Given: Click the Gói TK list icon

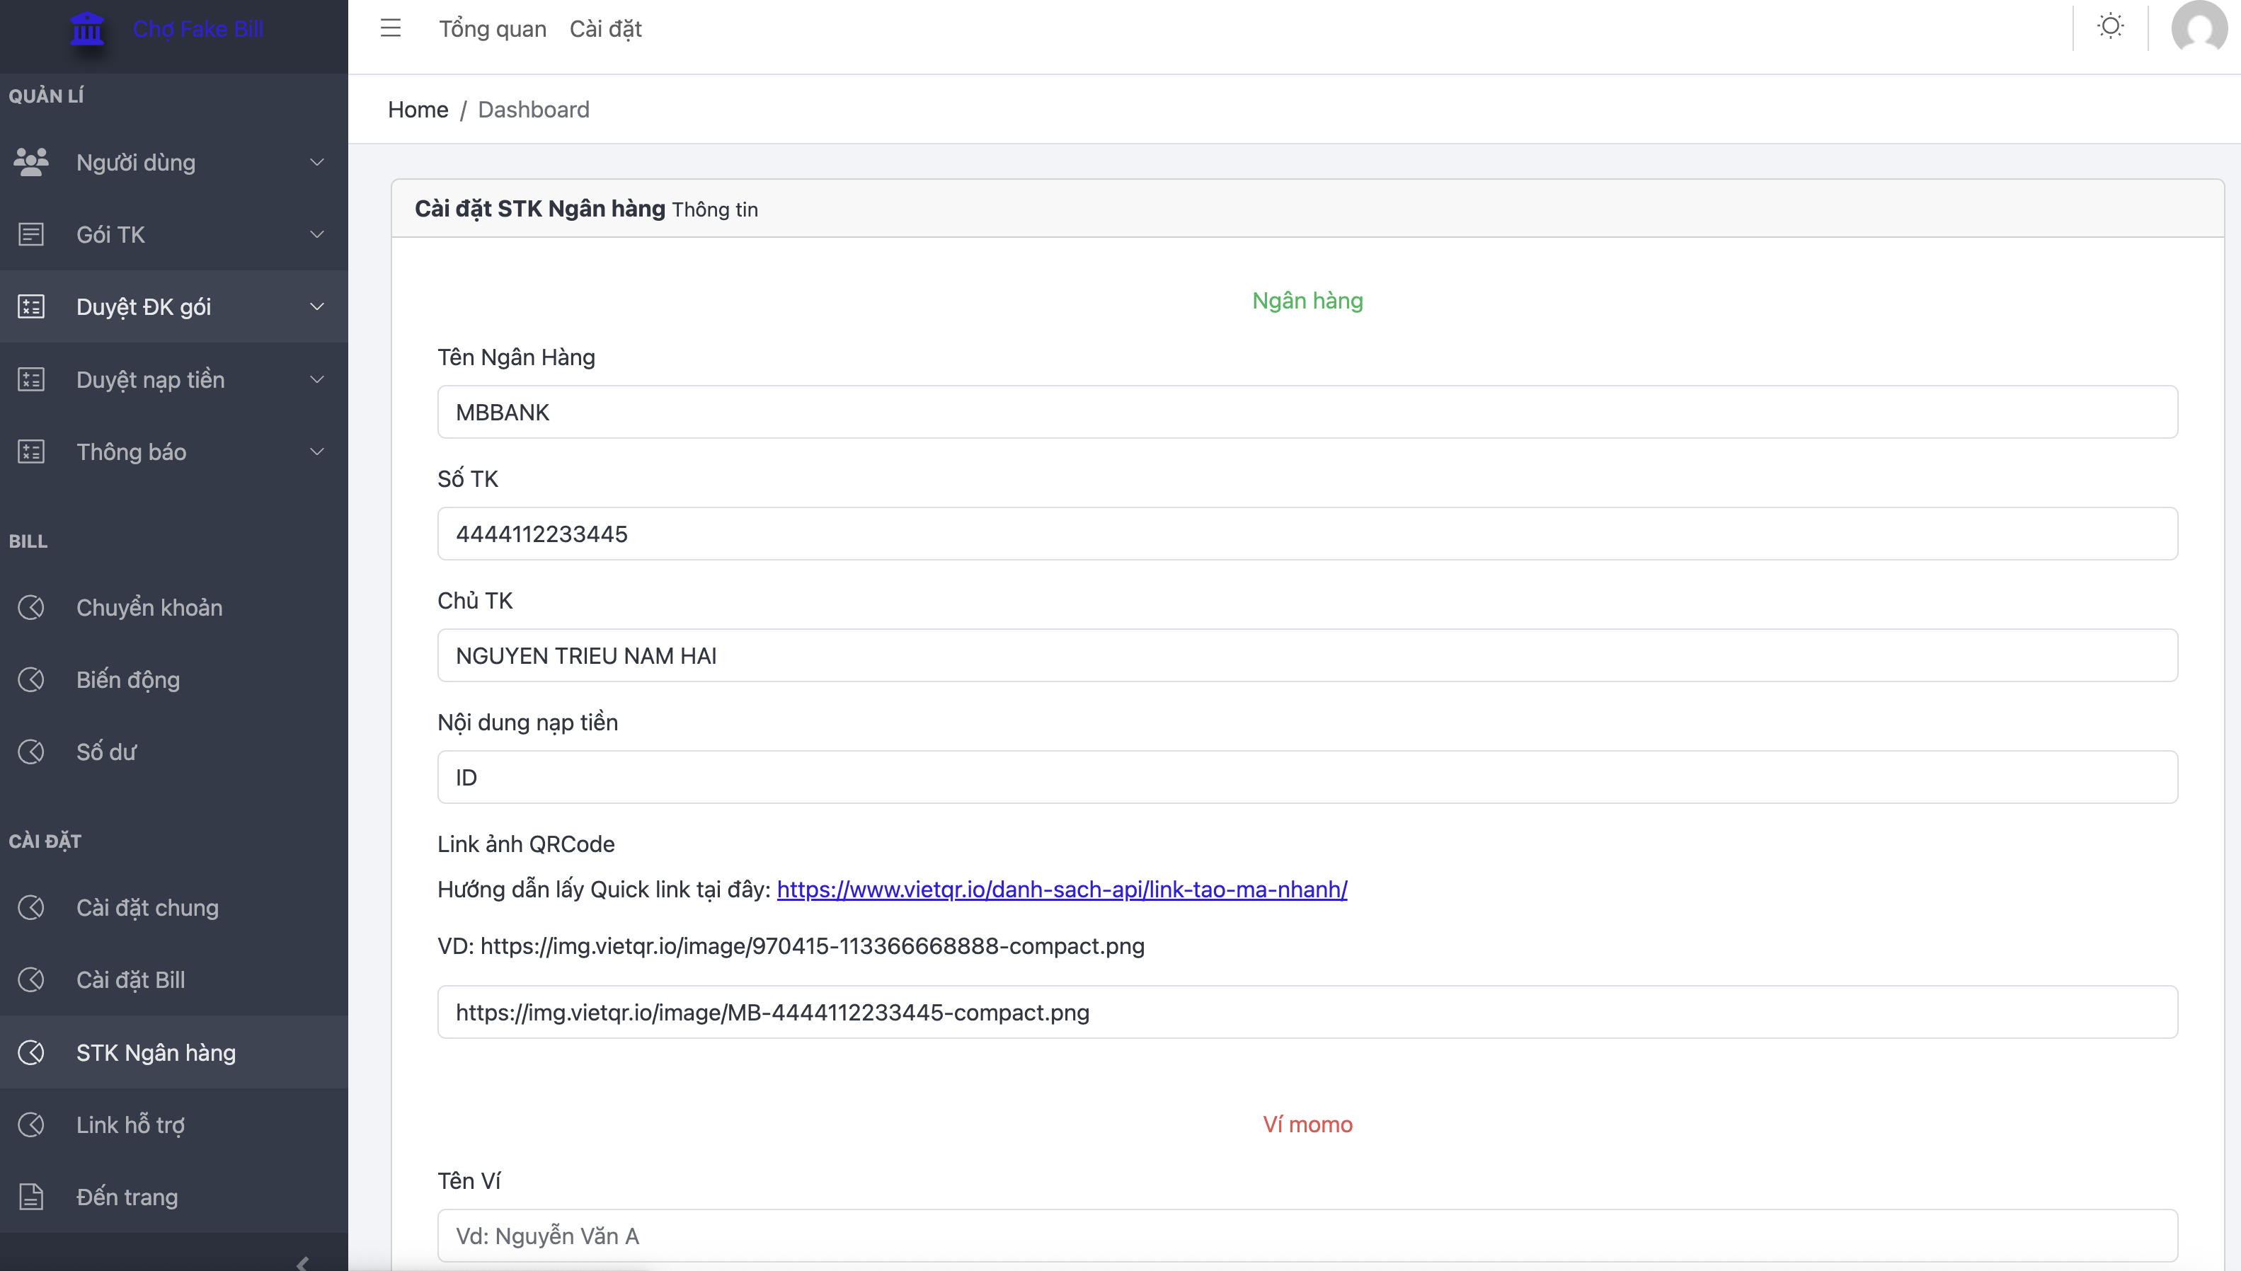Looking at the screenshot, I should point(31,235).
